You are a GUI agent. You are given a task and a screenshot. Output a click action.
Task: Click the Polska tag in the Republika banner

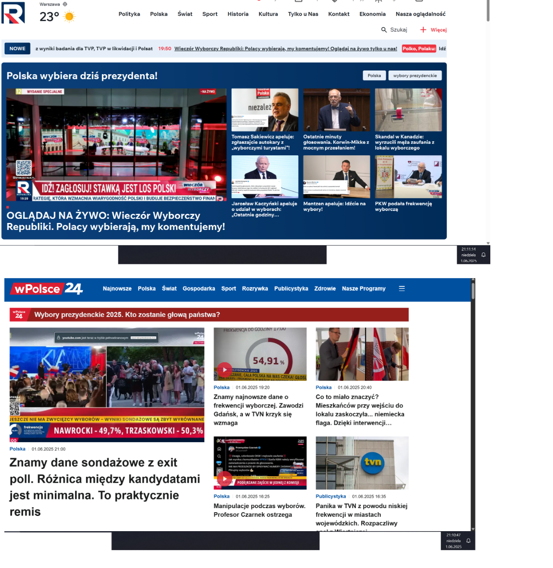click(374, 76)
